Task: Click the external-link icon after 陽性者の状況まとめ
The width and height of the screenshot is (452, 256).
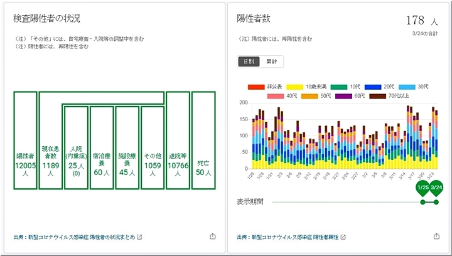Action: click(x=139, y=237)
